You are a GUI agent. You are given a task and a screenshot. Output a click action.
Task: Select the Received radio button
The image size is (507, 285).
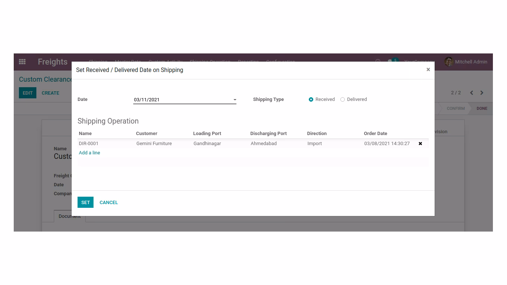click(311, 99)
